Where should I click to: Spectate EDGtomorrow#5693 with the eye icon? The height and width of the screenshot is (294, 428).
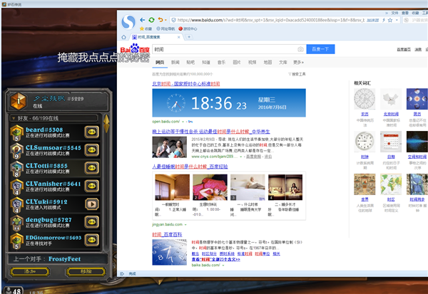(x=92, y=240)
